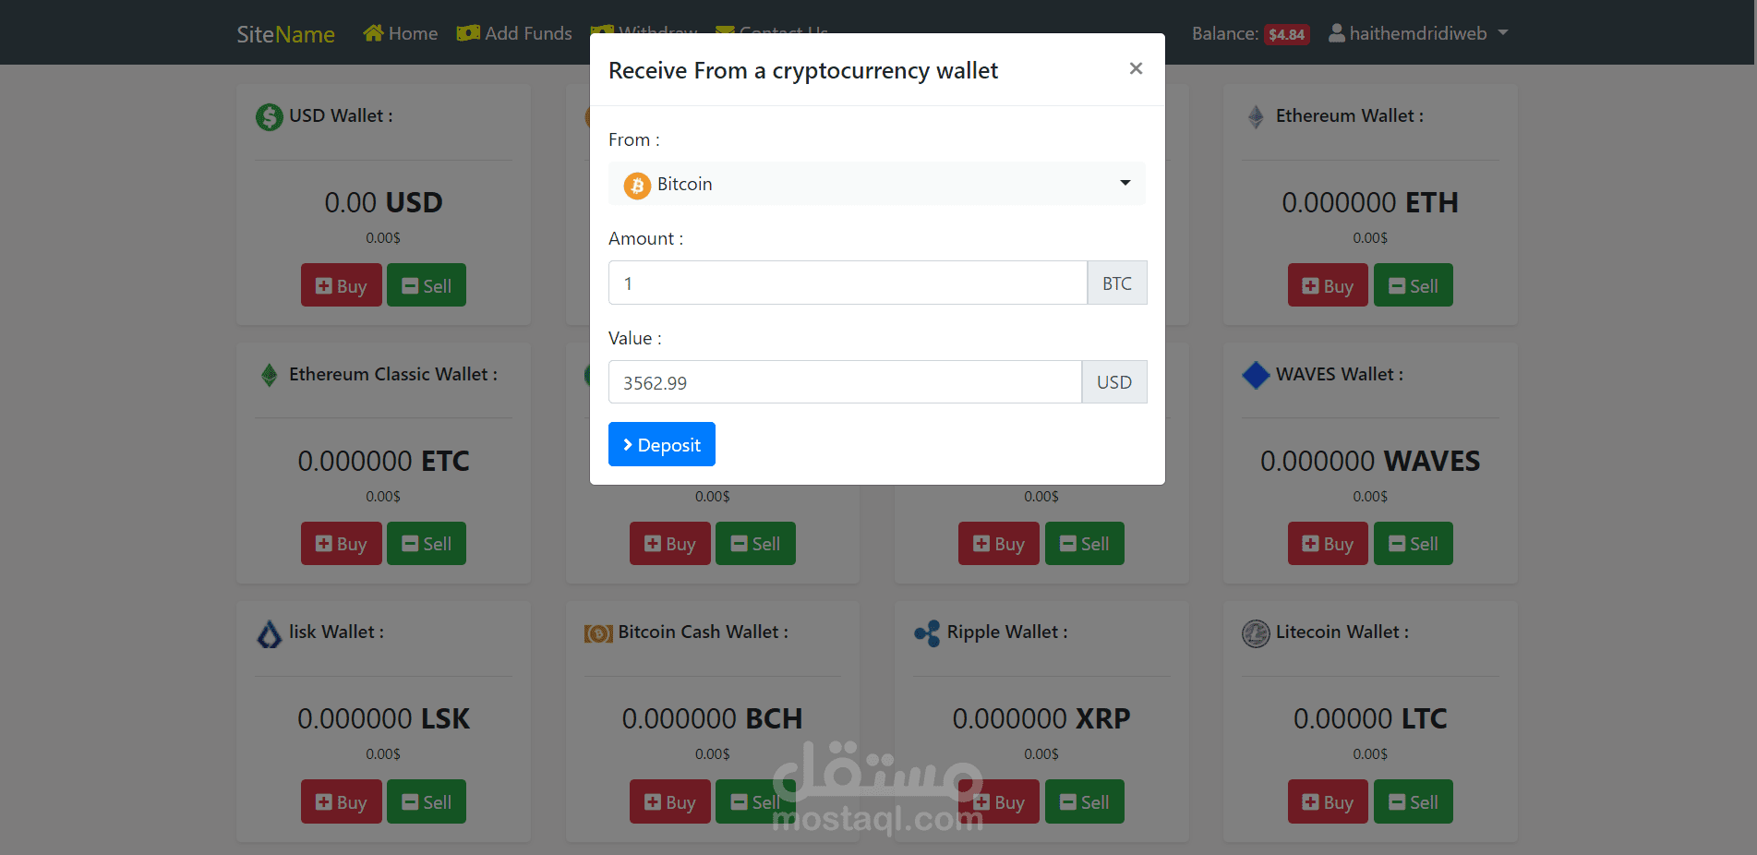Click Sell in the Litecoin Wallet card
This screenshot has height=855, width=1757.
point(1413,801)
